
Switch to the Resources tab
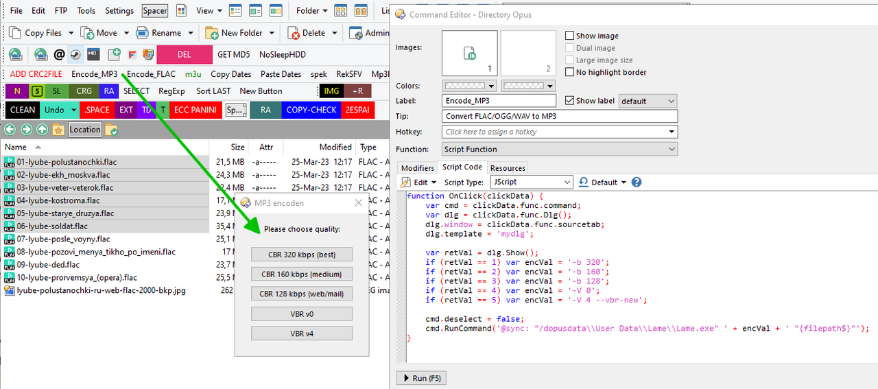pyautogui.click(x=508, y=168)
